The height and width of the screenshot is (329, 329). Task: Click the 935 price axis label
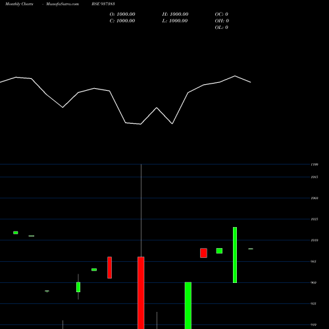pos(314,303)
